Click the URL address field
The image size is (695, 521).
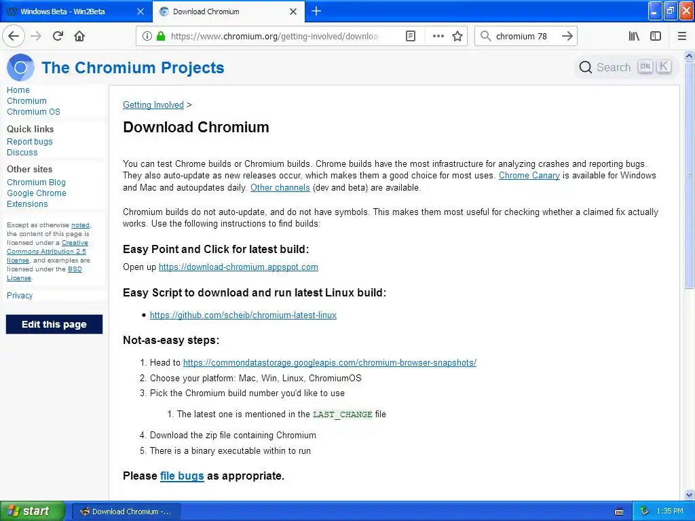[275, 36]
